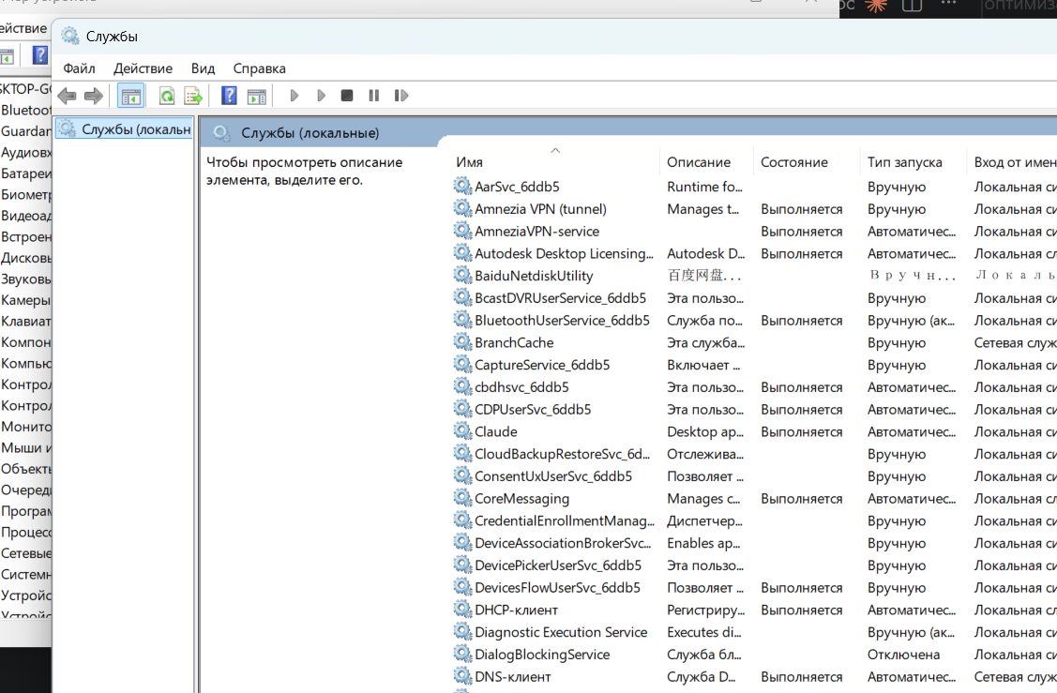
Task: Select Мониторы in Device Manager window
Action: tap(25, 427)
